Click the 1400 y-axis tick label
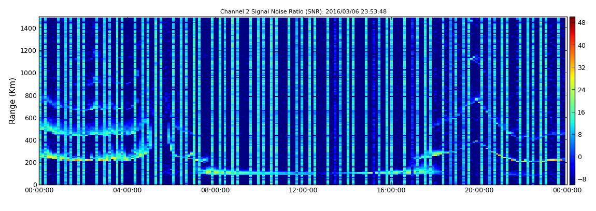596x211 pixels. click(29, 28)
